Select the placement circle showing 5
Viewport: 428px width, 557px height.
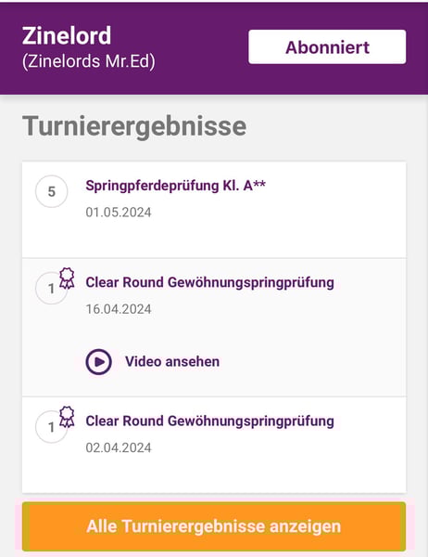click(x=52, y=191)
